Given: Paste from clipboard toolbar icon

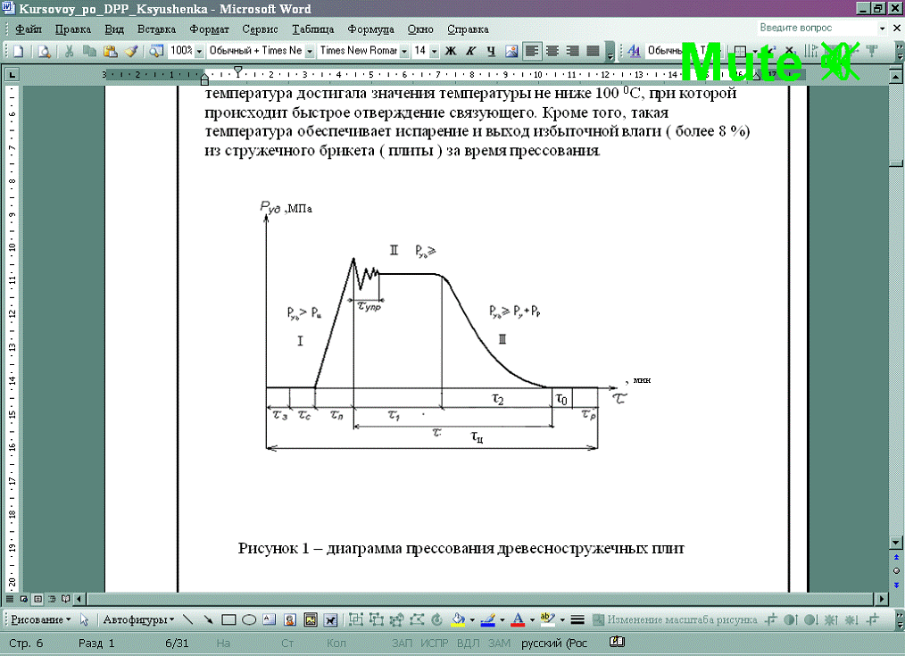Looking at the screenshot, I should tap(111, 52).
